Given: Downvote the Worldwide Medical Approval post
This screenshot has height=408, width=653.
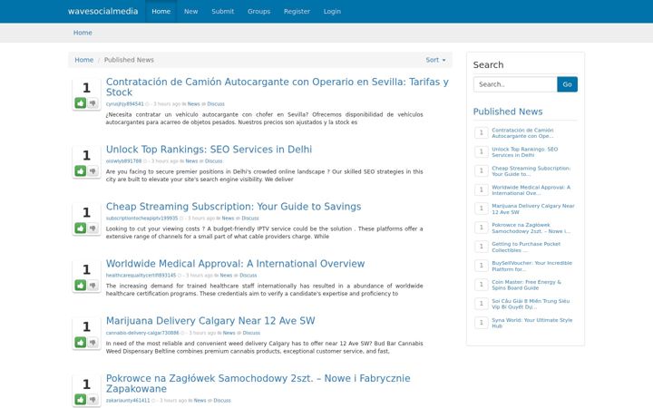Looking at the screenshot, I should (x=93, y=286).
